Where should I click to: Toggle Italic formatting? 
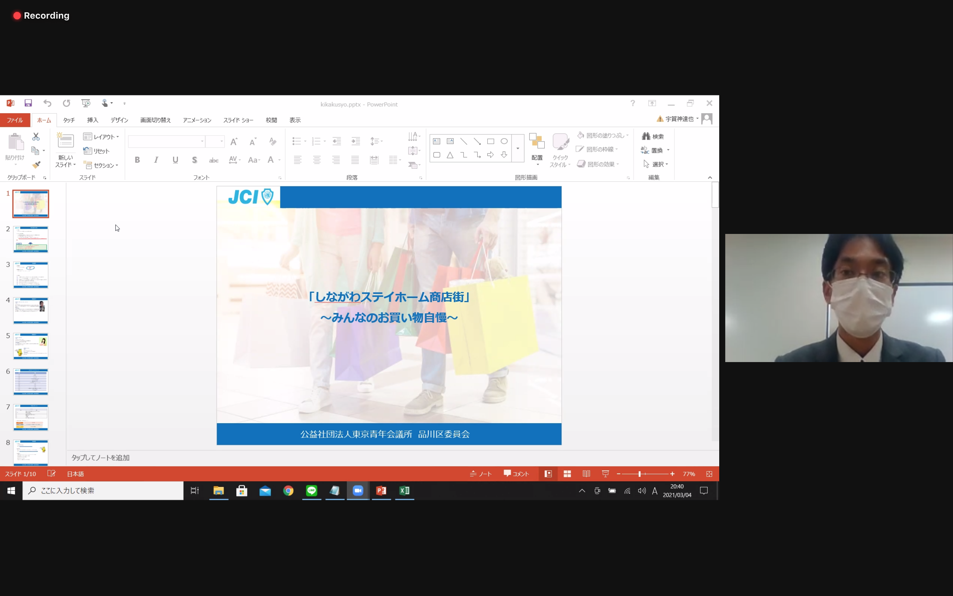tap(156, 160)
